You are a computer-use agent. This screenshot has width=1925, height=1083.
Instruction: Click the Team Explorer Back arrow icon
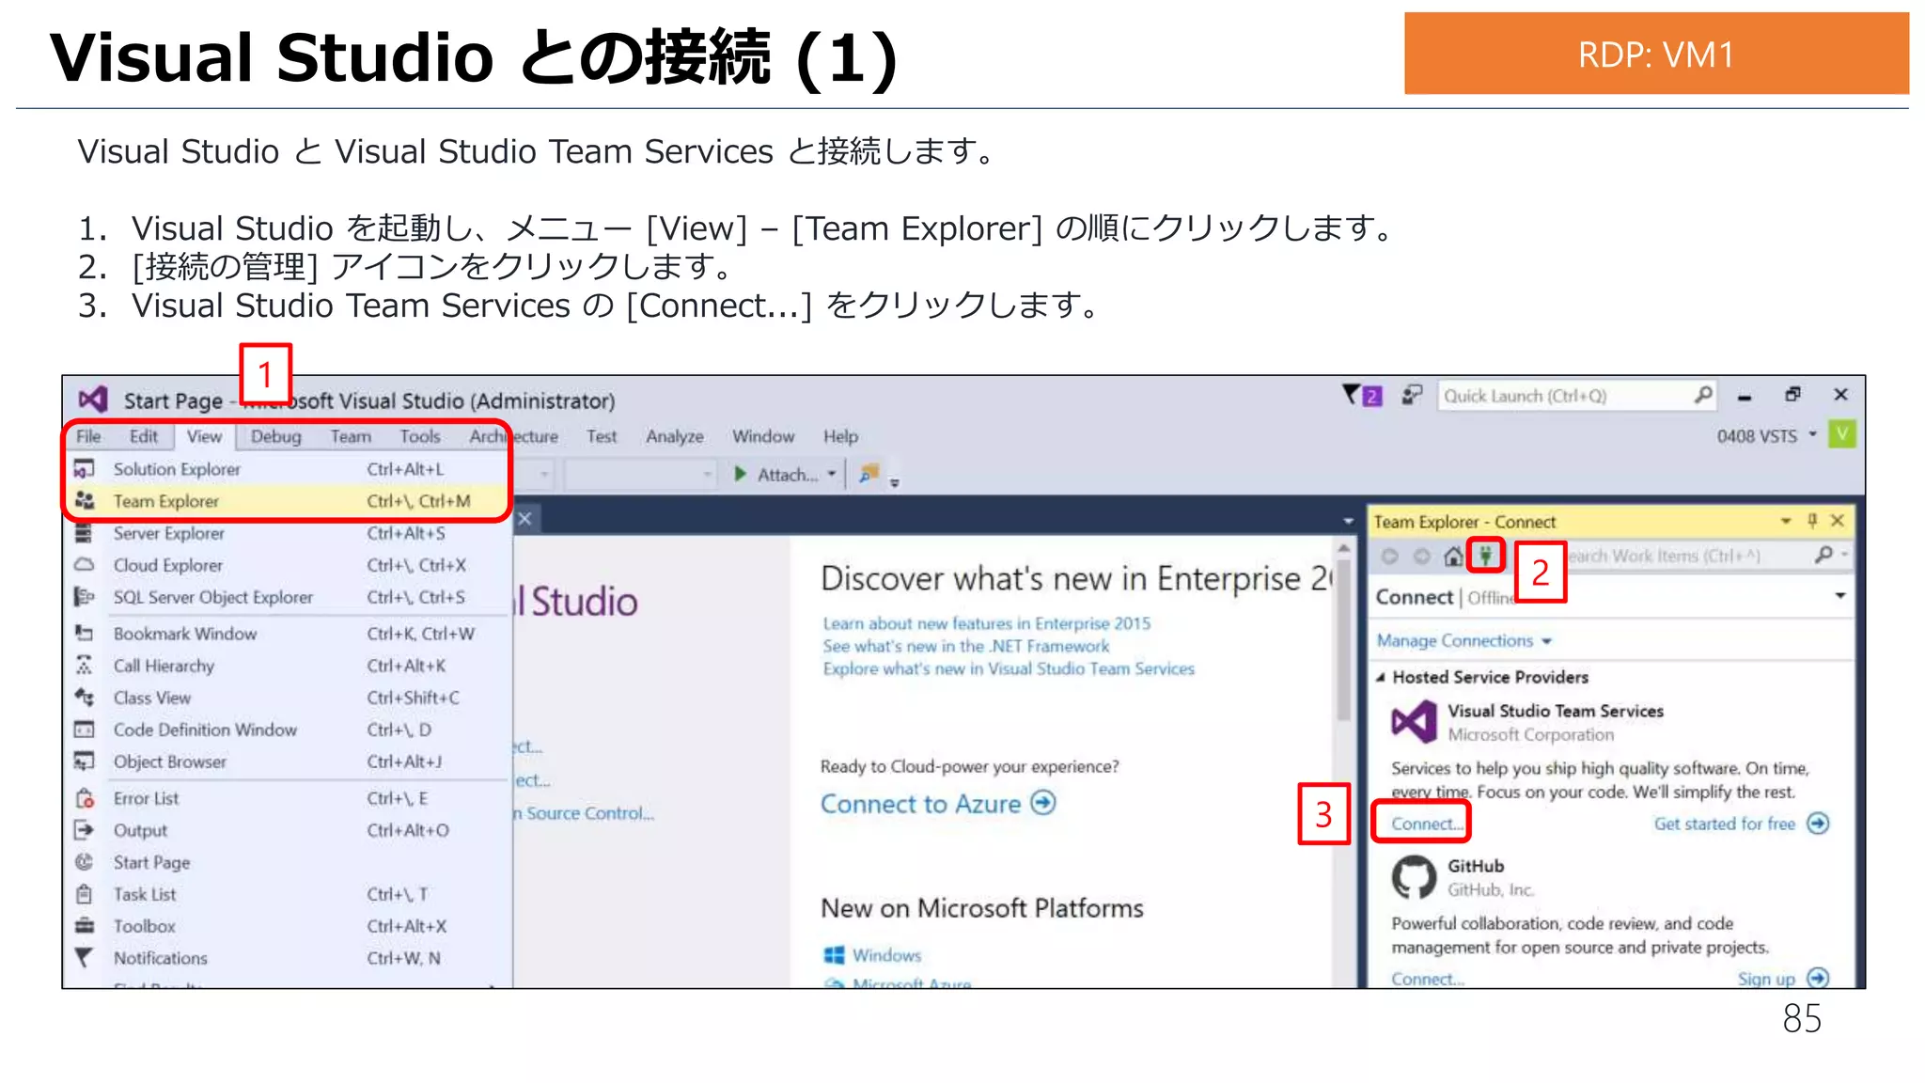(x=1389, y=557)
